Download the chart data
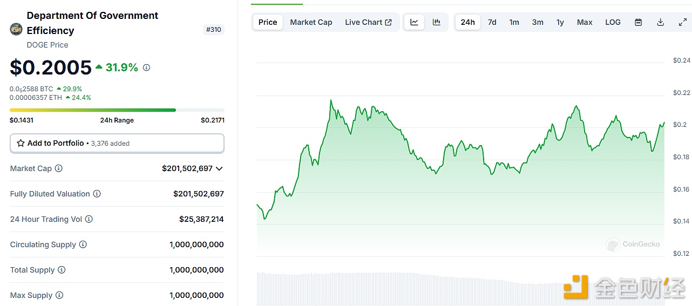Image resolution: width=692 pixels, height=306 pixels. [660, 22]
